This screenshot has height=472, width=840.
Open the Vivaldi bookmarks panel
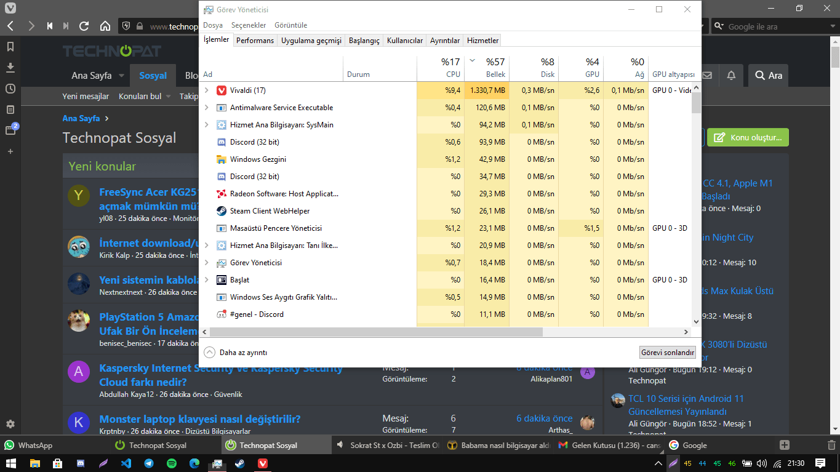pyautogui.click(x=10, y=47)
